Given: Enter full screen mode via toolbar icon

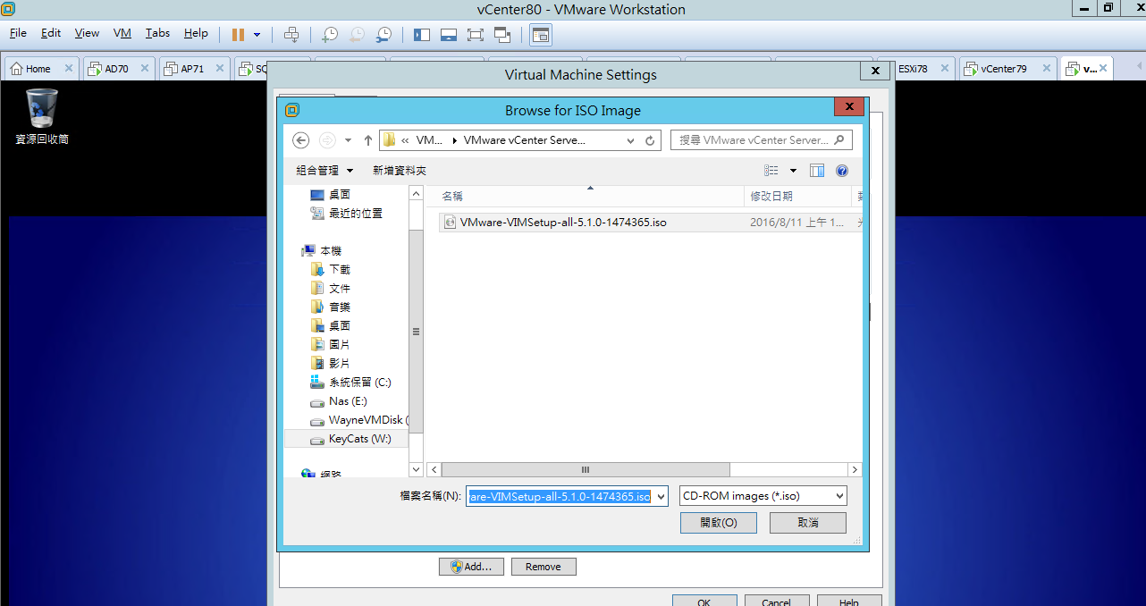Looking at the screenshot, I should [x=476, y=35].
